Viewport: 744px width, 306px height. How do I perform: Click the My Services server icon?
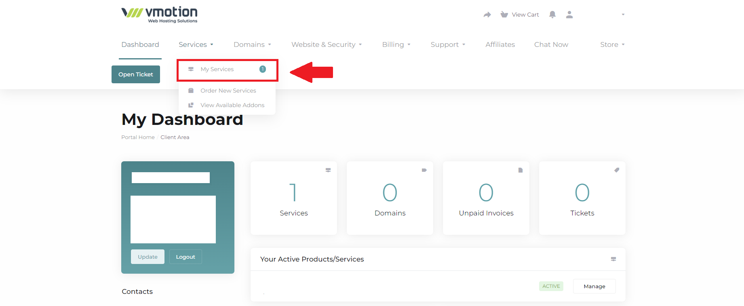pos(191,69)
